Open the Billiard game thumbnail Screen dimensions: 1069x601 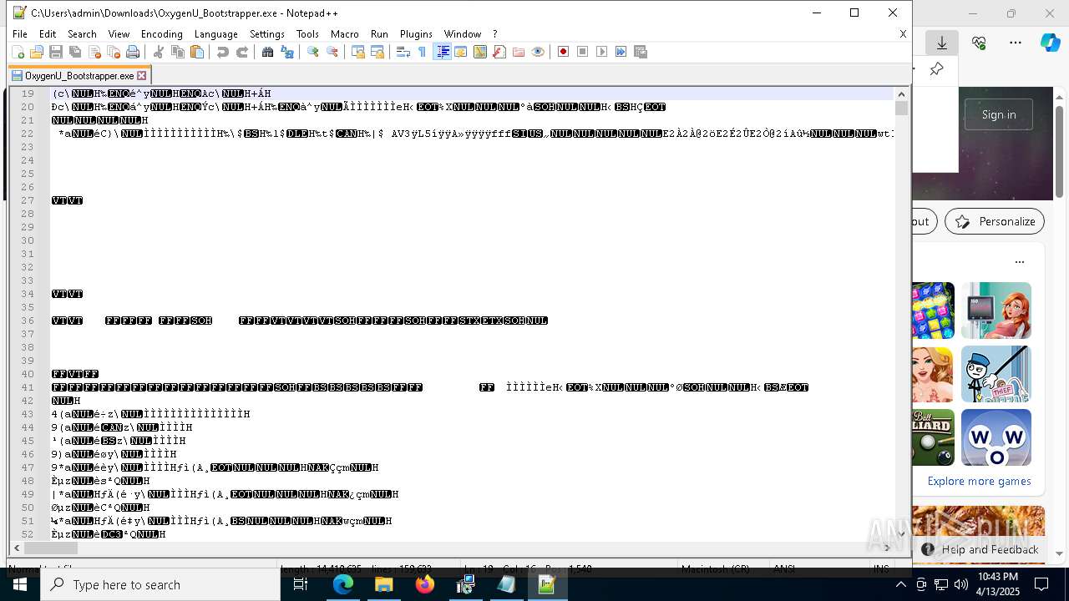pos(933,437)
